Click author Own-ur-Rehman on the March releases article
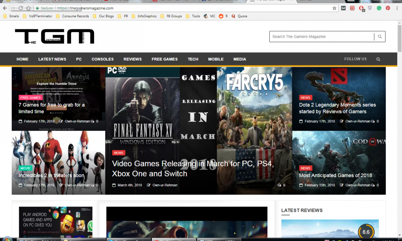The image size is (402, 241). tap(165, 185)
